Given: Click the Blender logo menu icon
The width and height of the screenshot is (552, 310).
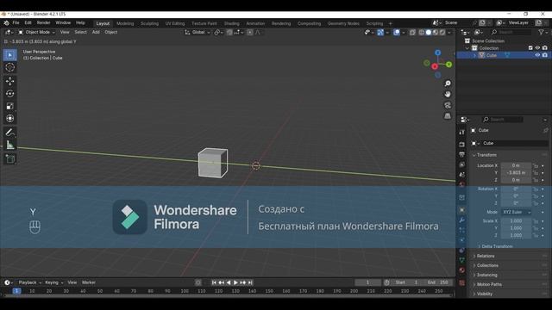Looking at the screenshot, I should click(6, 23).
